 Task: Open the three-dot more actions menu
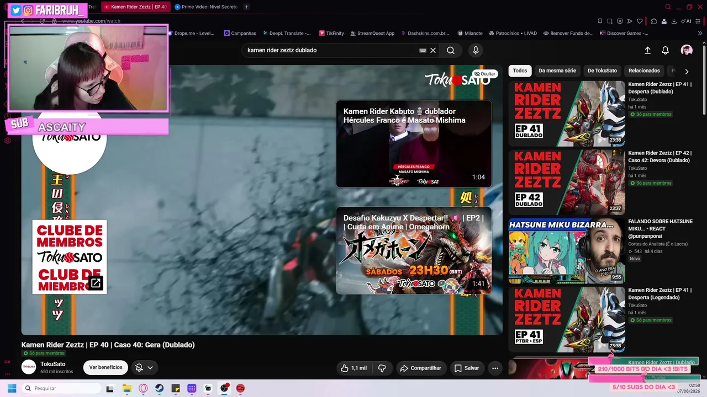tap(495, 368)
